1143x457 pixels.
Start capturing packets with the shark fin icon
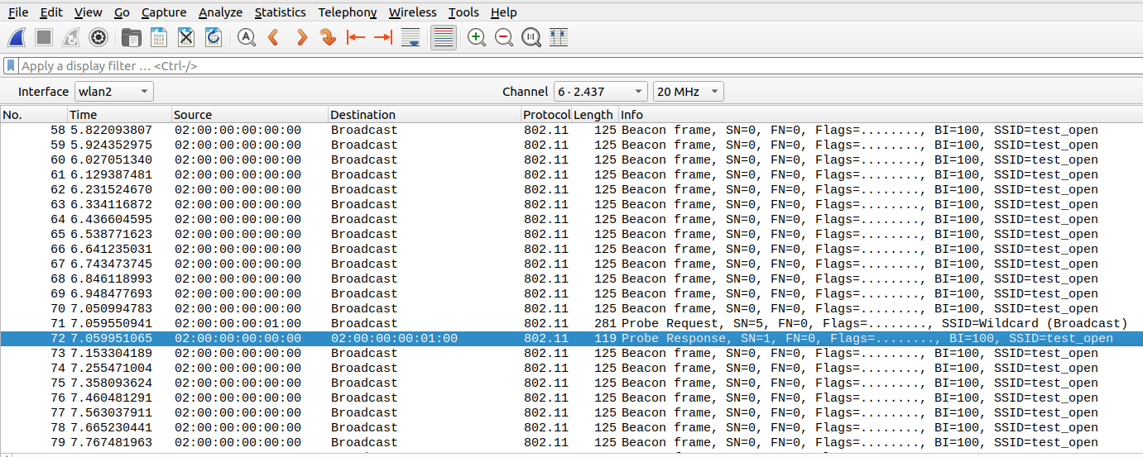17,37
